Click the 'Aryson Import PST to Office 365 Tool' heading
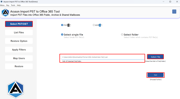This screenshot has width=180, height=99. (35, 11)
